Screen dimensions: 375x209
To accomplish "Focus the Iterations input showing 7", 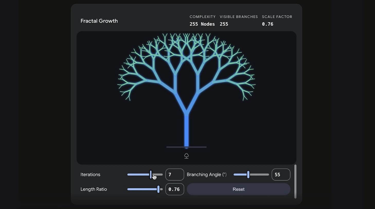I will [174, 175].
